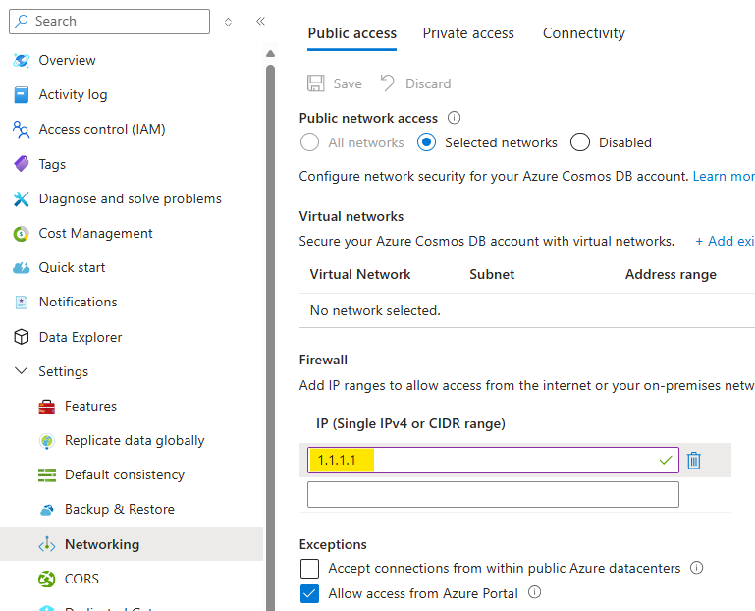Click the Address range column header
This screenshot has height=611, width=755.
pyautogui.click(x=671, y=275)
